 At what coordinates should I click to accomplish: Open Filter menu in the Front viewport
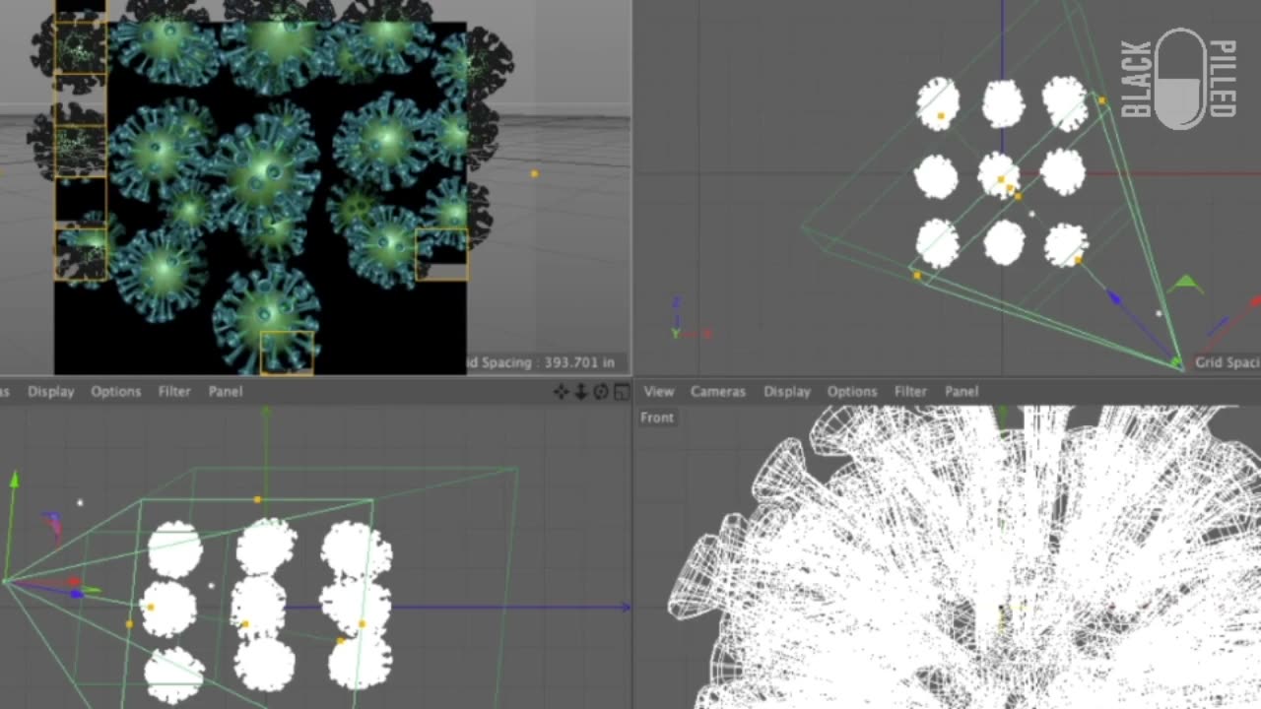point(910,391)
